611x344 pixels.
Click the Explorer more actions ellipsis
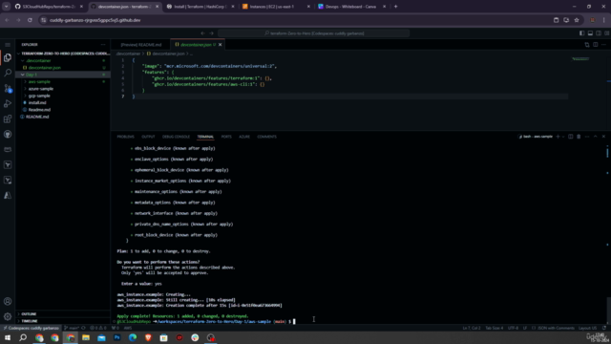[x=103, y=45]
